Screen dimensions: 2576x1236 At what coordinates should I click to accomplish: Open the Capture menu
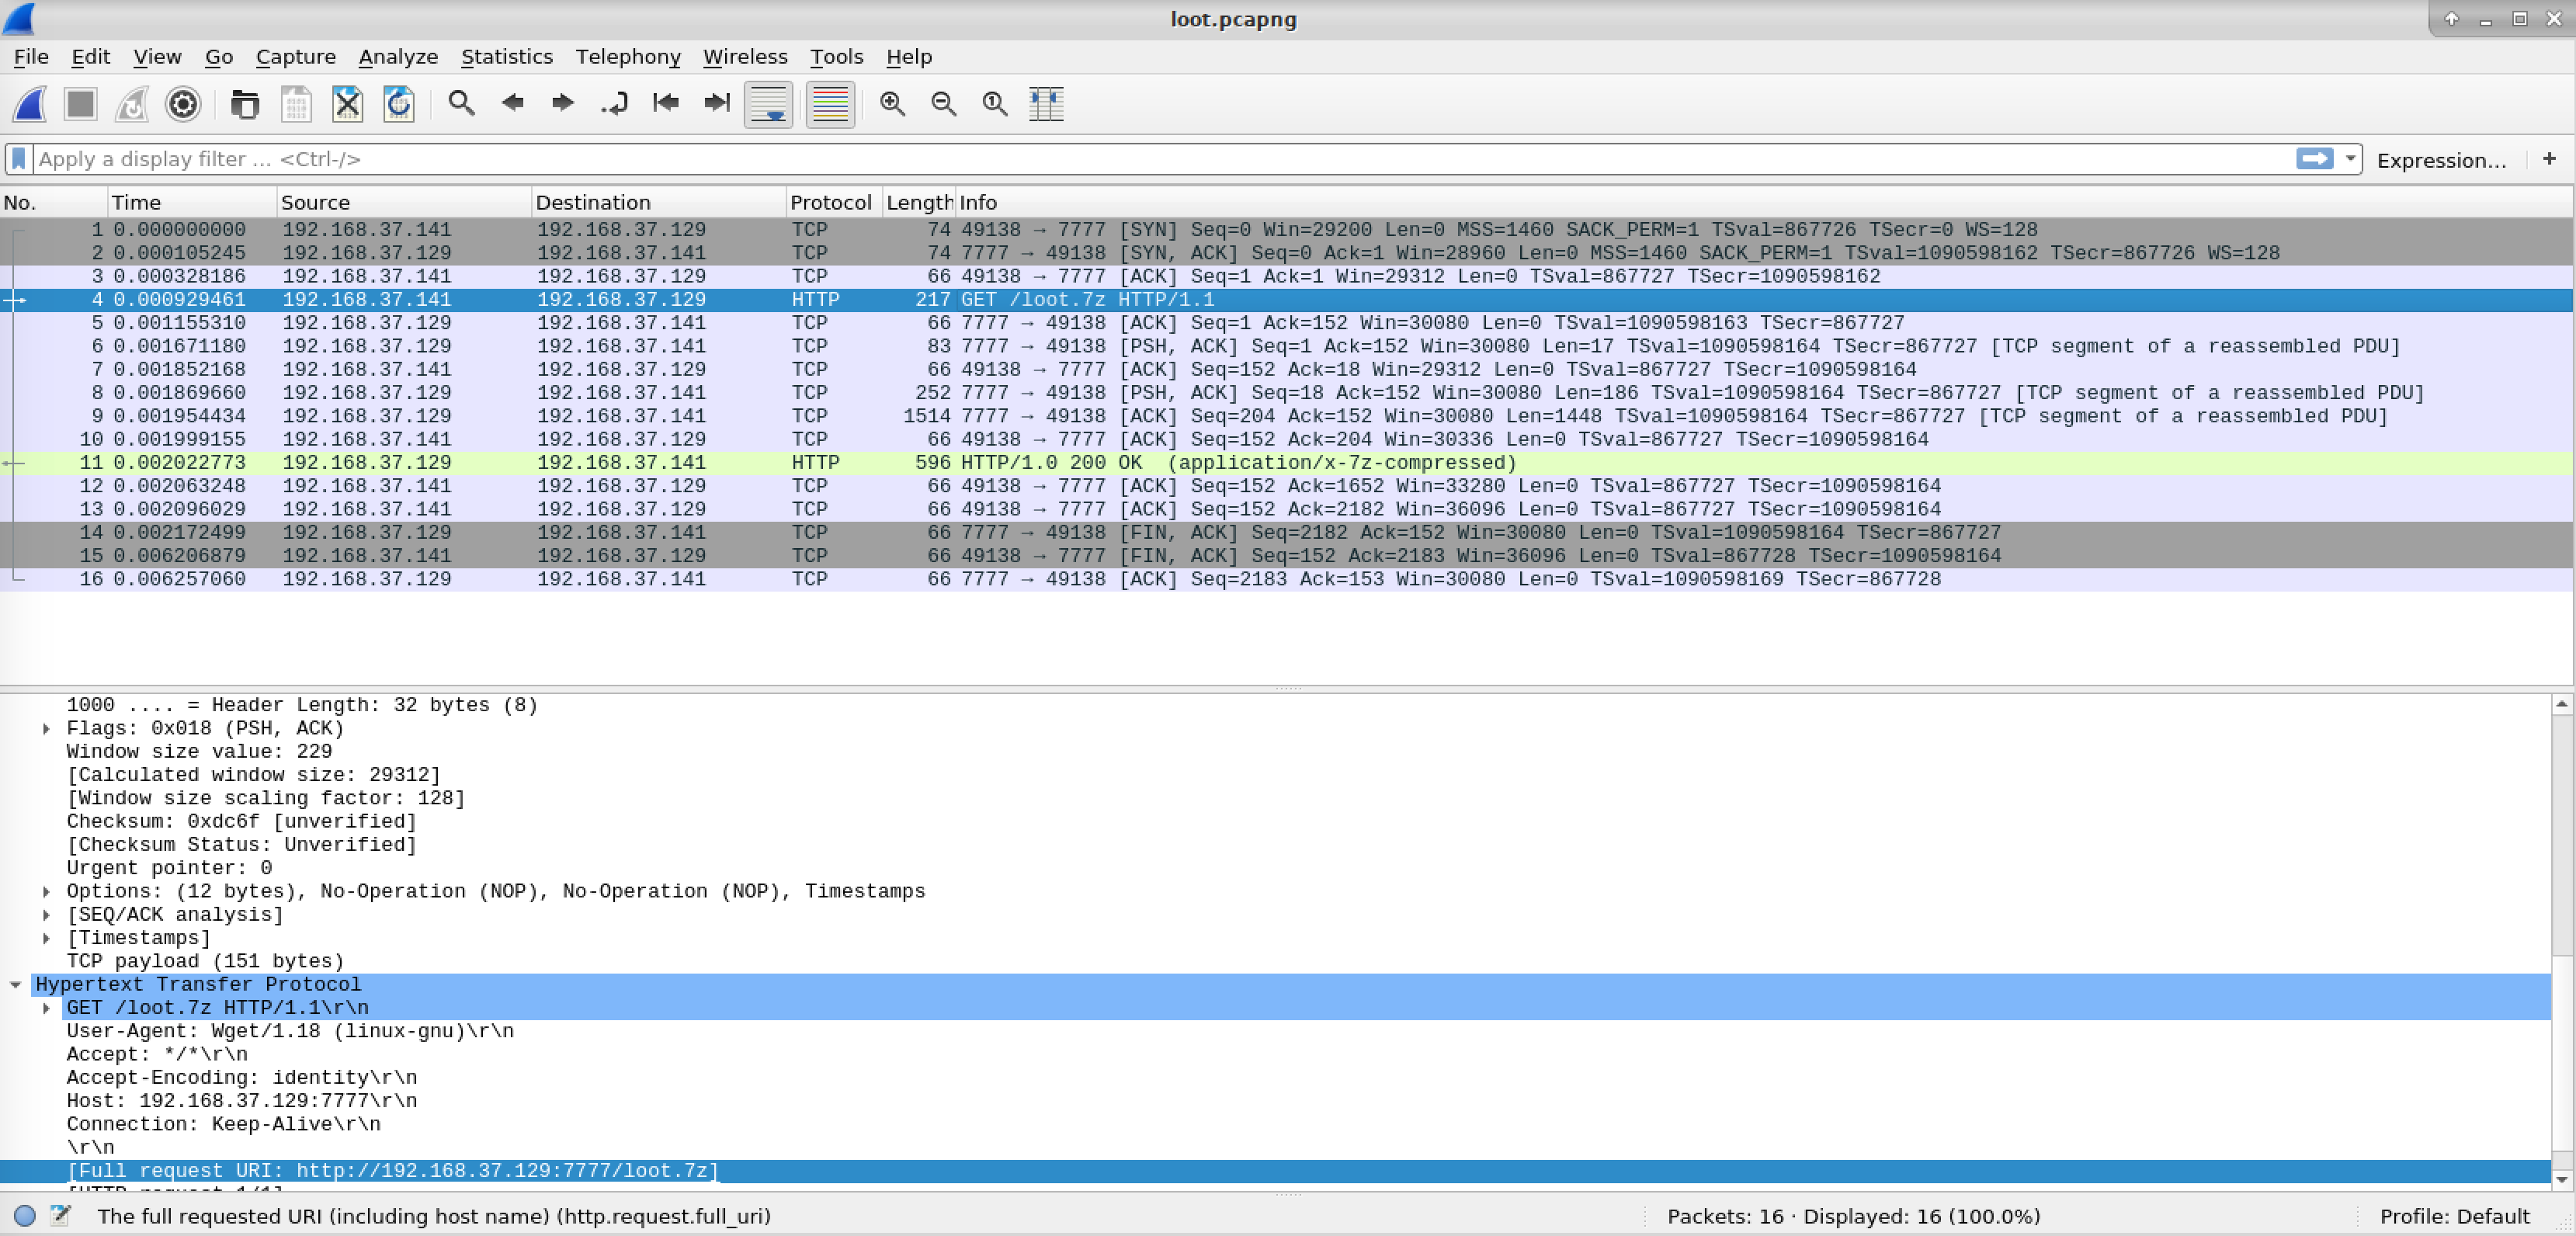click(x=296, y=57)
